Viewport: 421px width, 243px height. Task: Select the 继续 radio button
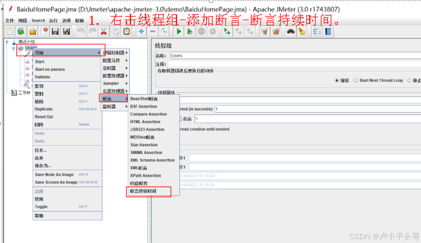pyautogui.click(x=337, y=80)
